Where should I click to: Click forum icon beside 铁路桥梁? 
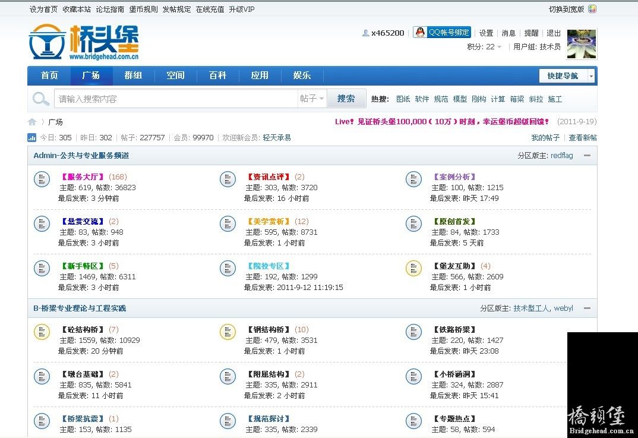[x=413, y=332]
